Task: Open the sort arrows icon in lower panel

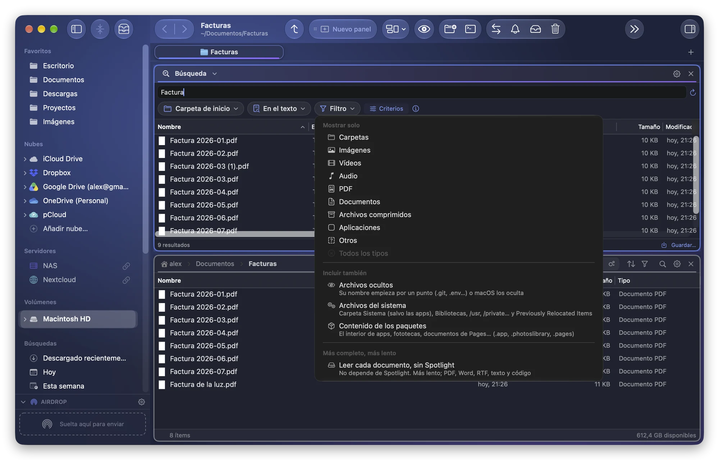Action: point(631,264)
